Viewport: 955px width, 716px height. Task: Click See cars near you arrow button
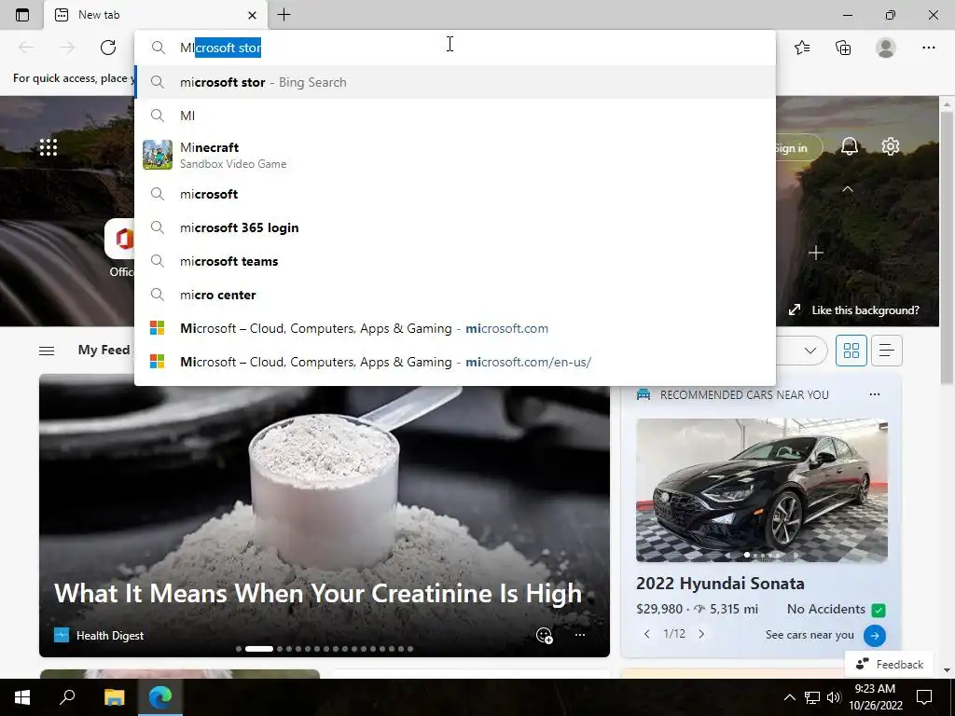[x=875, y=636]
